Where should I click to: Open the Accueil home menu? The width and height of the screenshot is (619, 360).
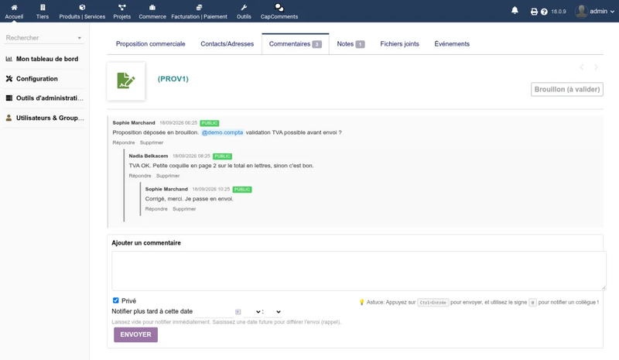point(14,12)
